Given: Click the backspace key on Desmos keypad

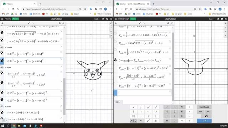Looking at the screenshot, I should (206, 116).
